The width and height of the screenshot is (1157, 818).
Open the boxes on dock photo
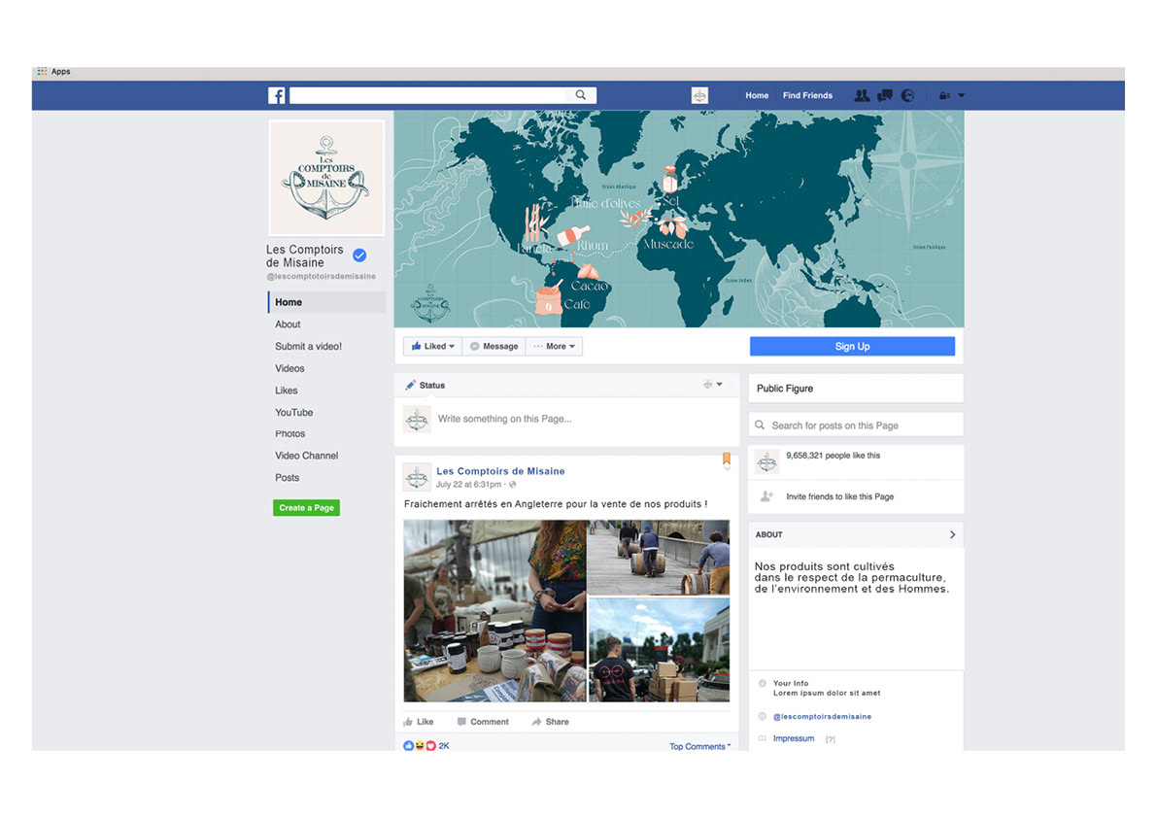coord(659,650)
